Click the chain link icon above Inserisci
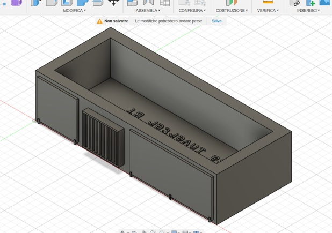The width and height of the screenshot is (332, 233). pyautogui.click(x=294, y=3)
